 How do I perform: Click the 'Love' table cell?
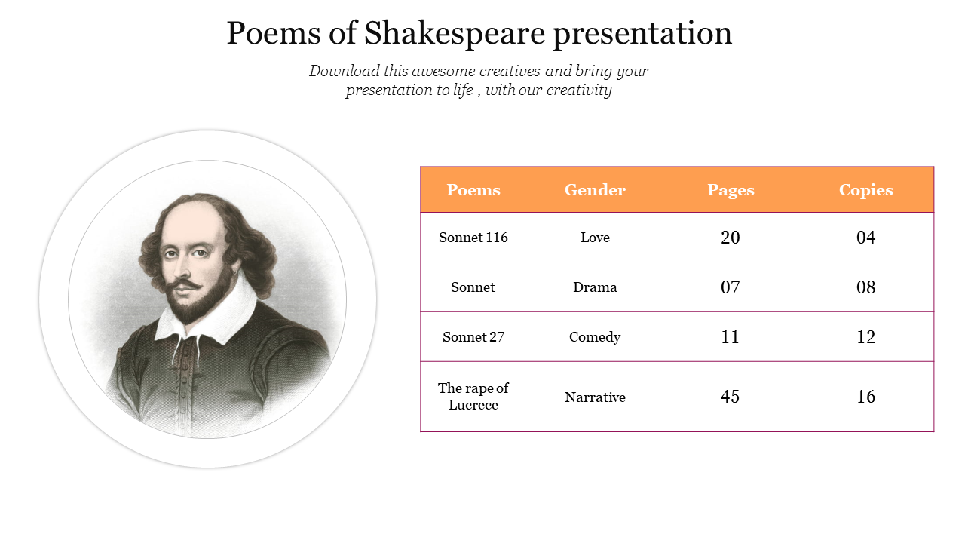point(595,238)
